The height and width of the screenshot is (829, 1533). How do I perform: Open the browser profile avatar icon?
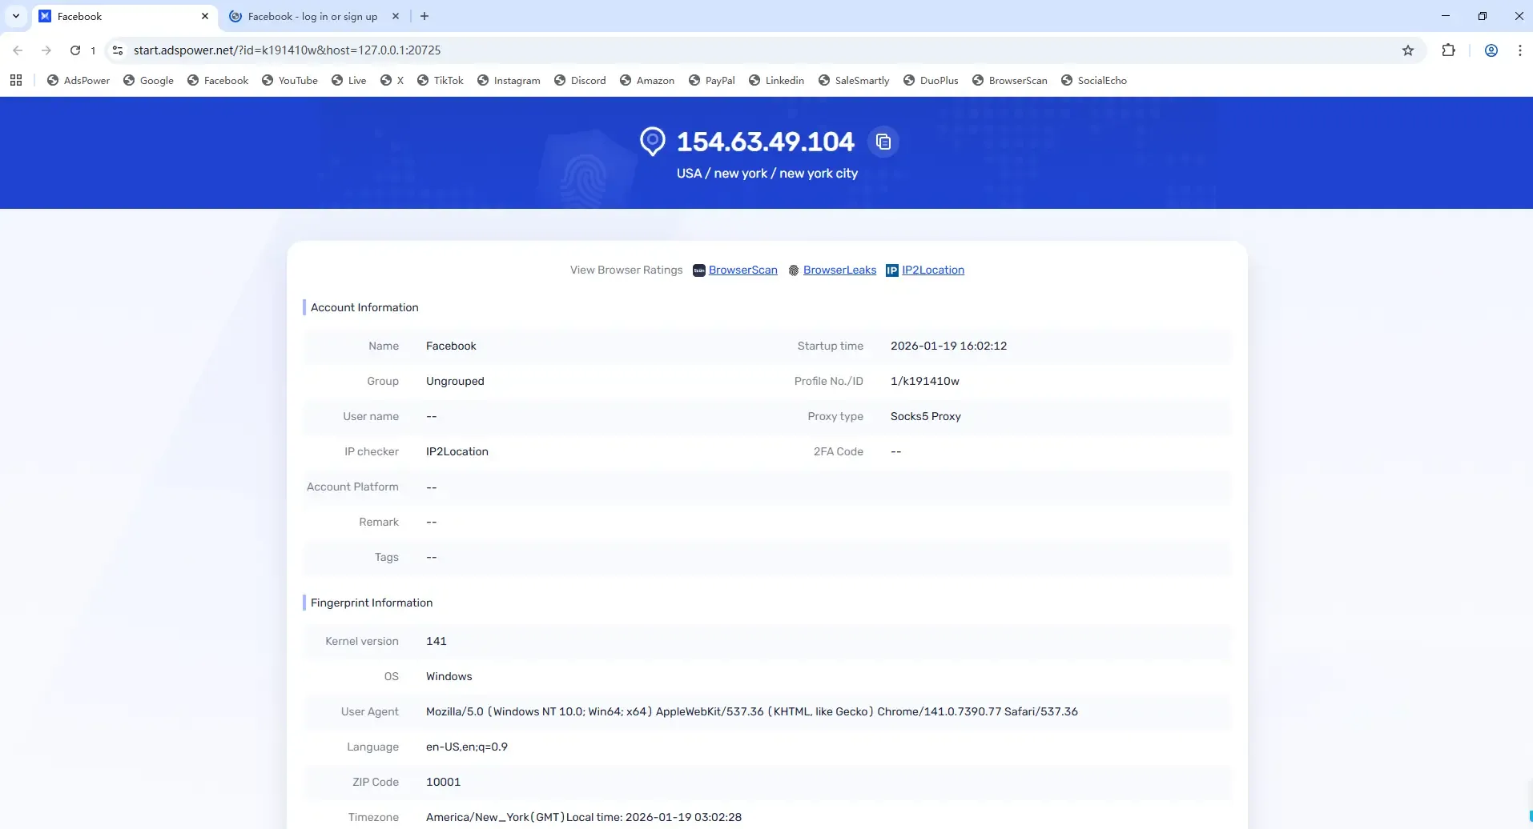(x=1491, y=50)
